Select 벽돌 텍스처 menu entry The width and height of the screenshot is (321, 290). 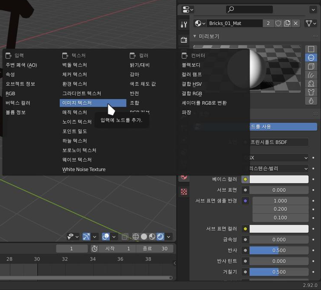click(x=93, y=65)
